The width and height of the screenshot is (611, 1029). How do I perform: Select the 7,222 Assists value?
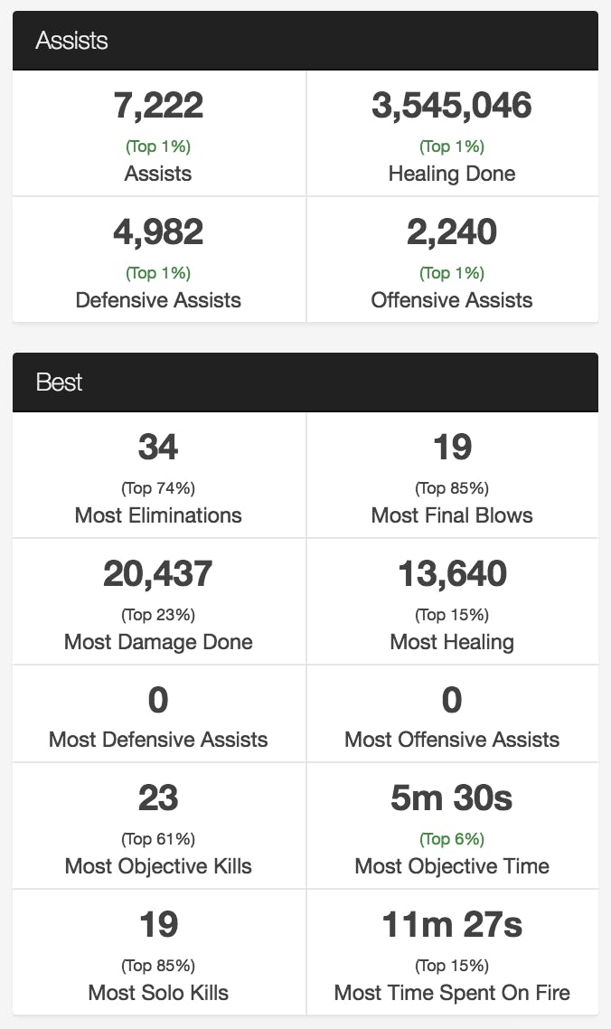(158, 106)
